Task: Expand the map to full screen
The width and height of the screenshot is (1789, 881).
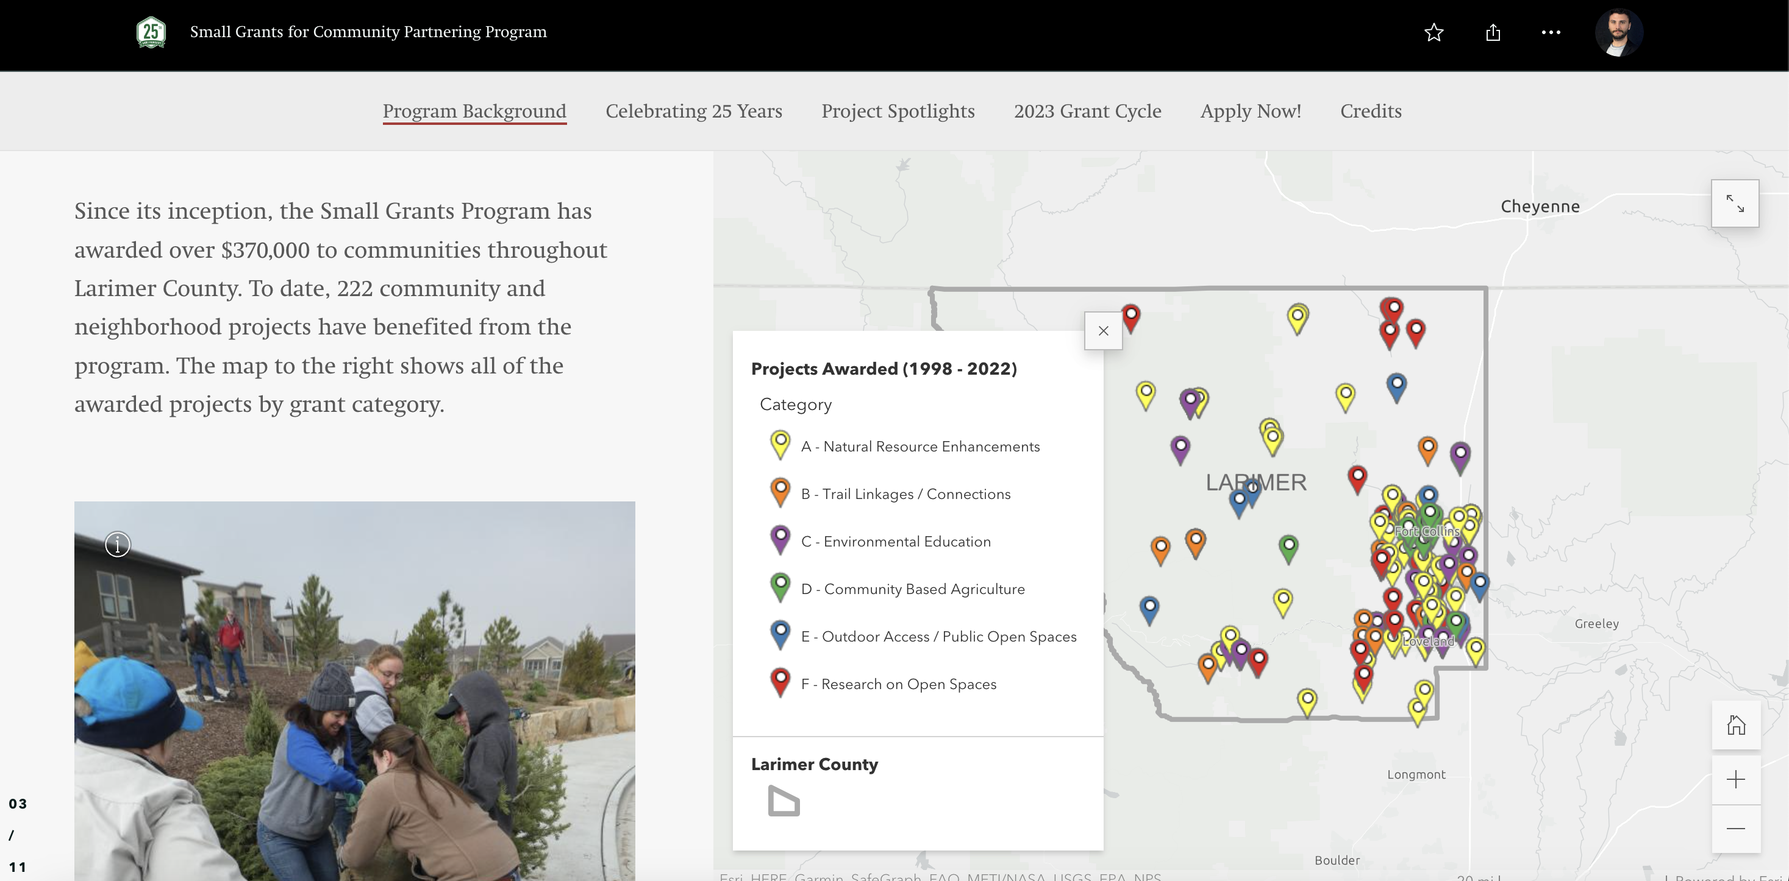Action: coord(1734,203)
